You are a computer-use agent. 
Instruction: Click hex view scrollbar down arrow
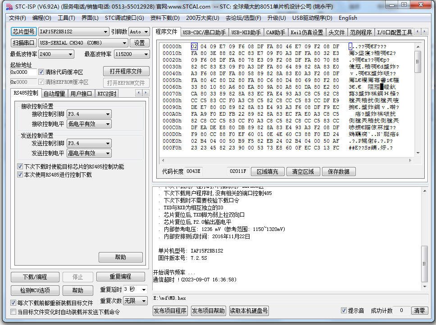[418, 153]
